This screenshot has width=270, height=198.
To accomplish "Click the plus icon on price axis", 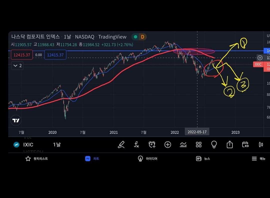I will coord(260,58).
